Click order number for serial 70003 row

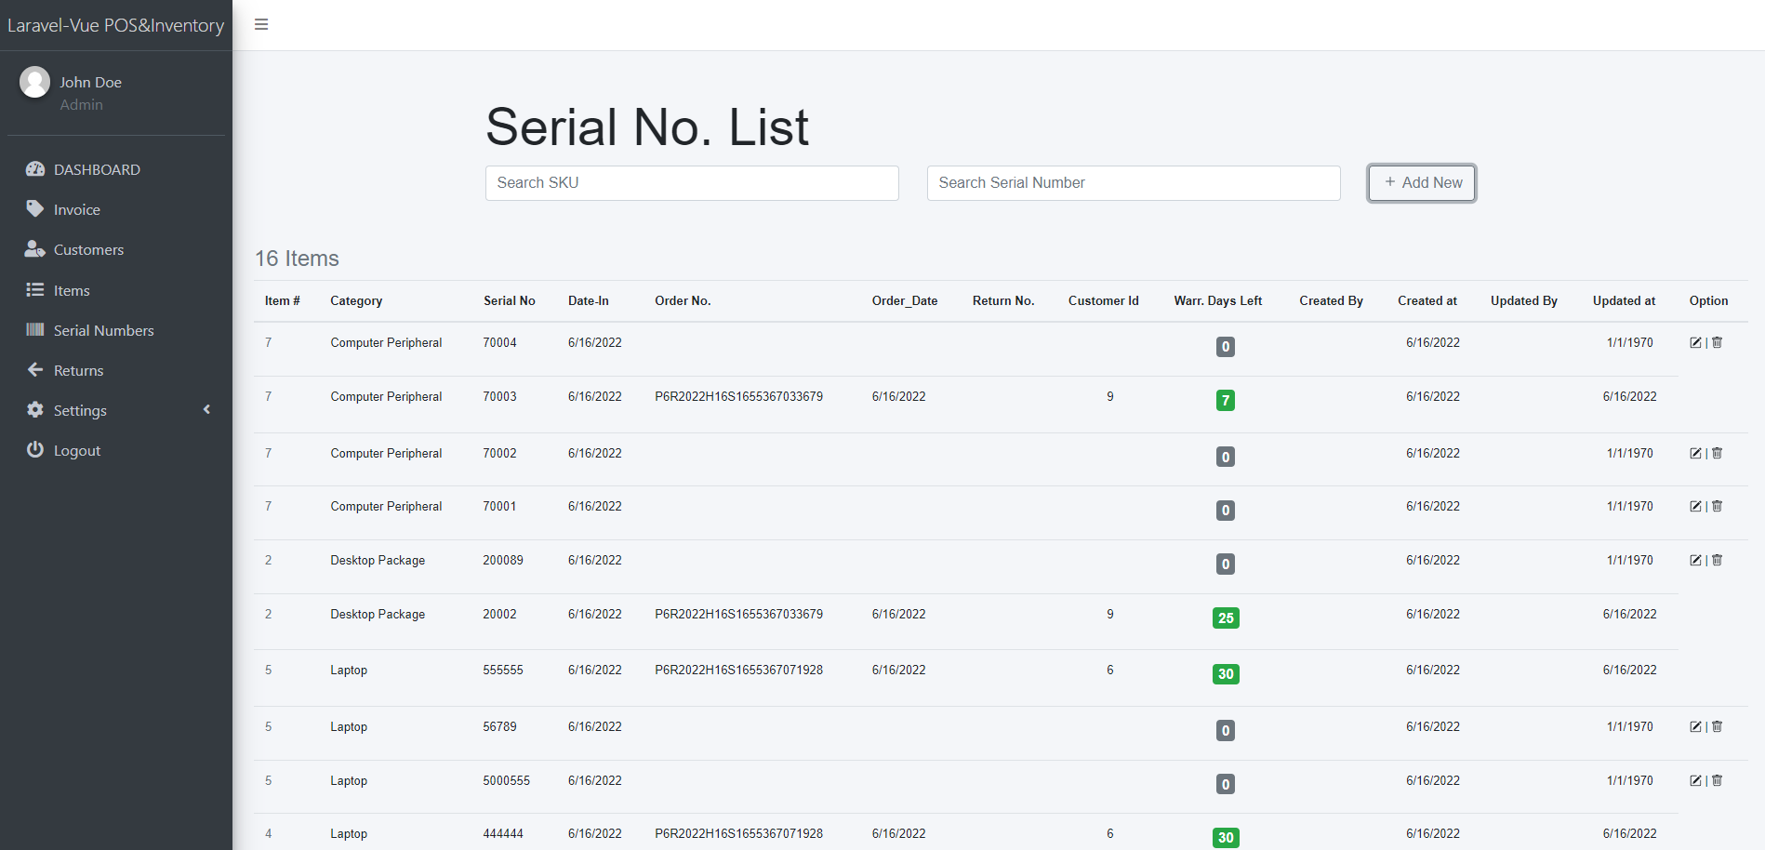point(738,396)
